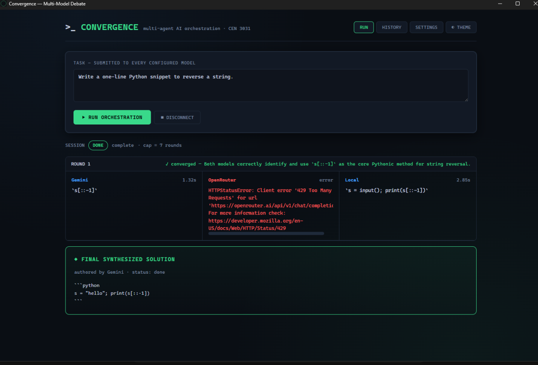
Task: Switch to the RUN tab
Action: [x=364, y=27]
